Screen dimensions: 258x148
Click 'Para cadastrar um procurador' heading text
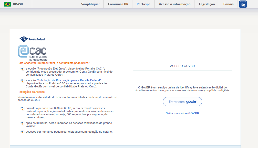[x=54, y=63]
